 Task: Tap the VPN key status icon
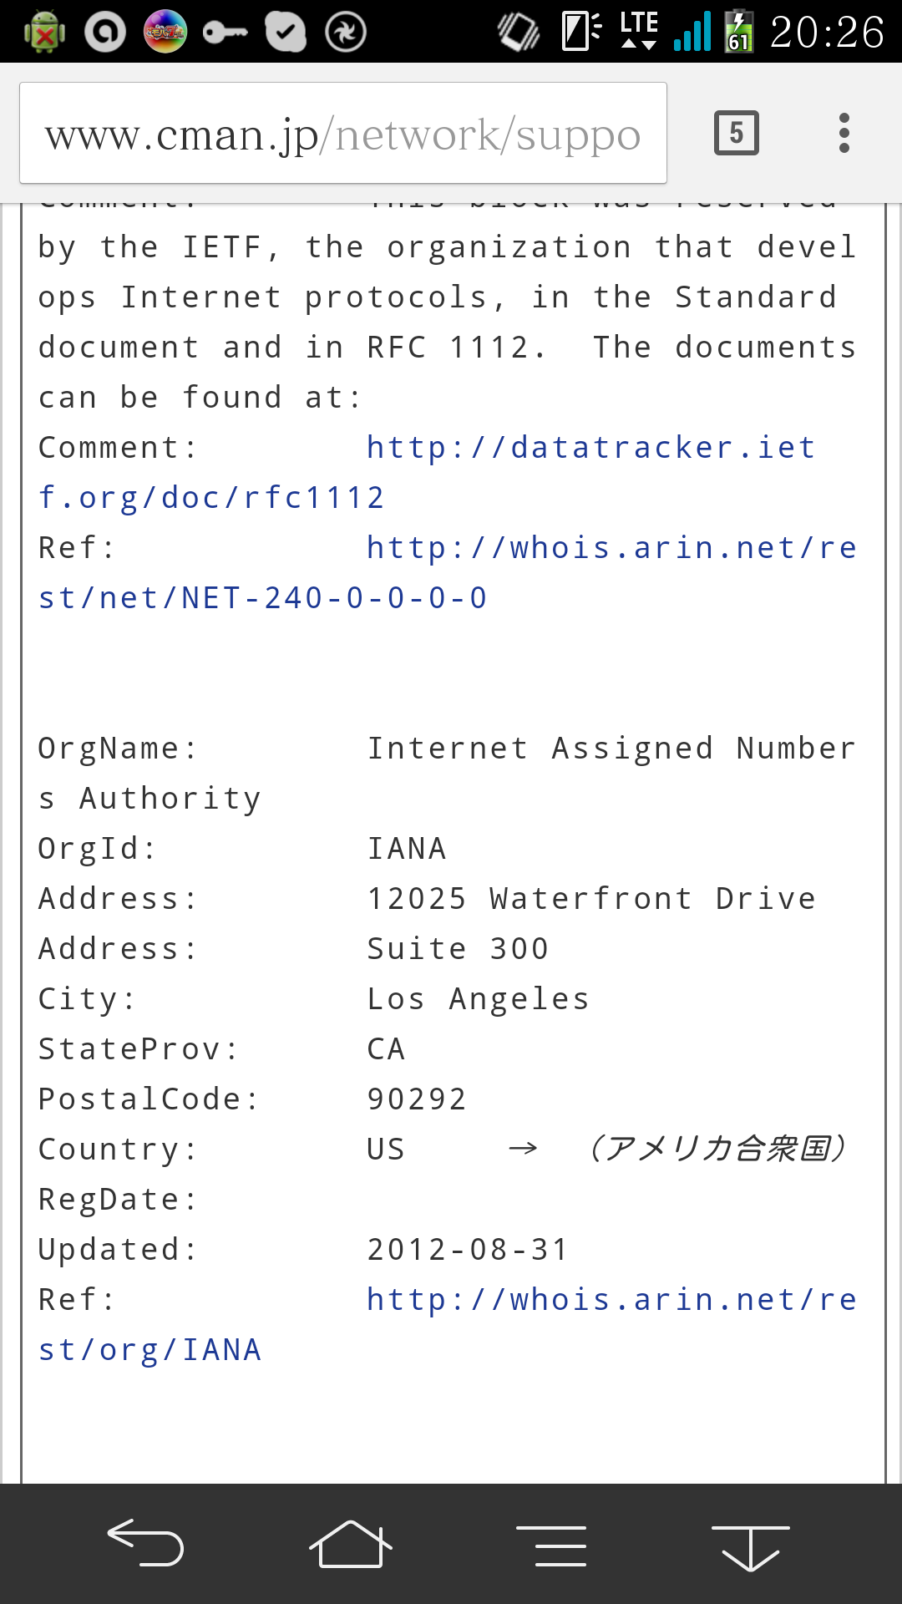point(225,33)
